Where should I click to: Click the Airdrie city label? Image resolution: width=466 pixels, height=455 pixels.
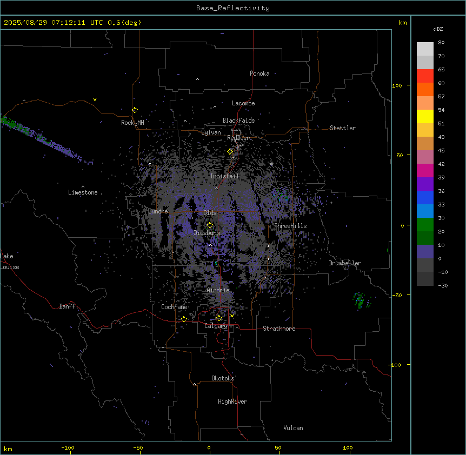tap(218, 290)
